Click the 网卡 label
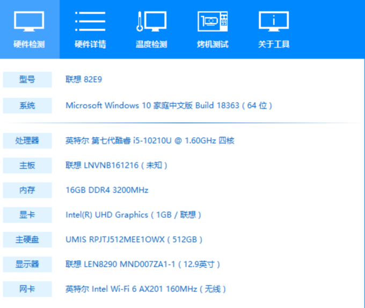This screenshot has width=365, height=308. pos(27,289)
